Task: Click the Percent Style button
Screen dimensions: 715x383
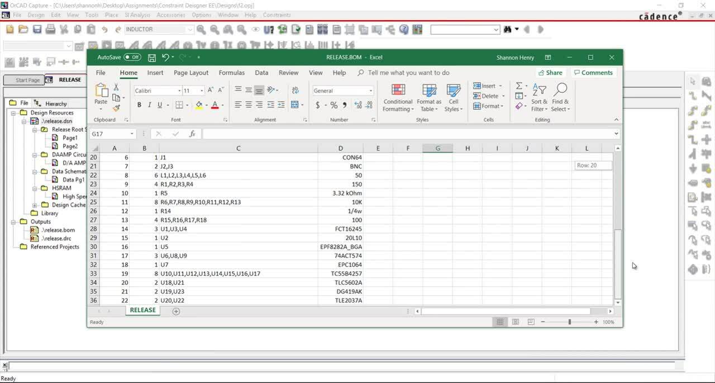Action: pos(333,105)
